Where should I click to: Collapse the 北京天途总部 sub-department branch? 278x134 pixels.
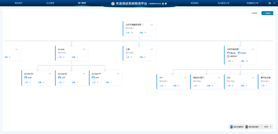coord(240,69)
